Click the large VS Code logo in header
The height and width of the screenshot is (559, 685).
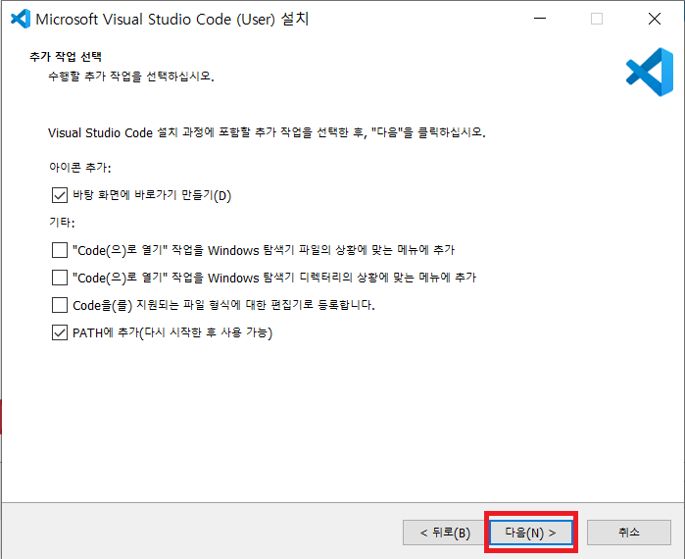(650, 73)
